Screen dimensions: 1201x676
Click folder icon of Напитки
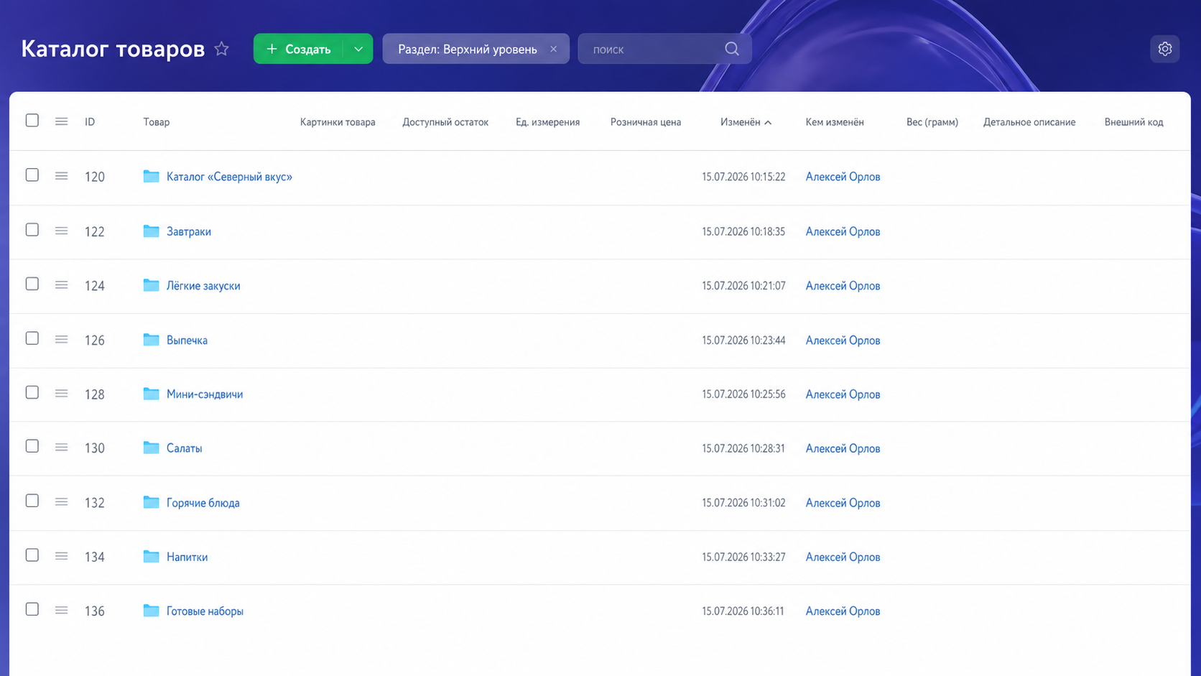pos(151,556)
